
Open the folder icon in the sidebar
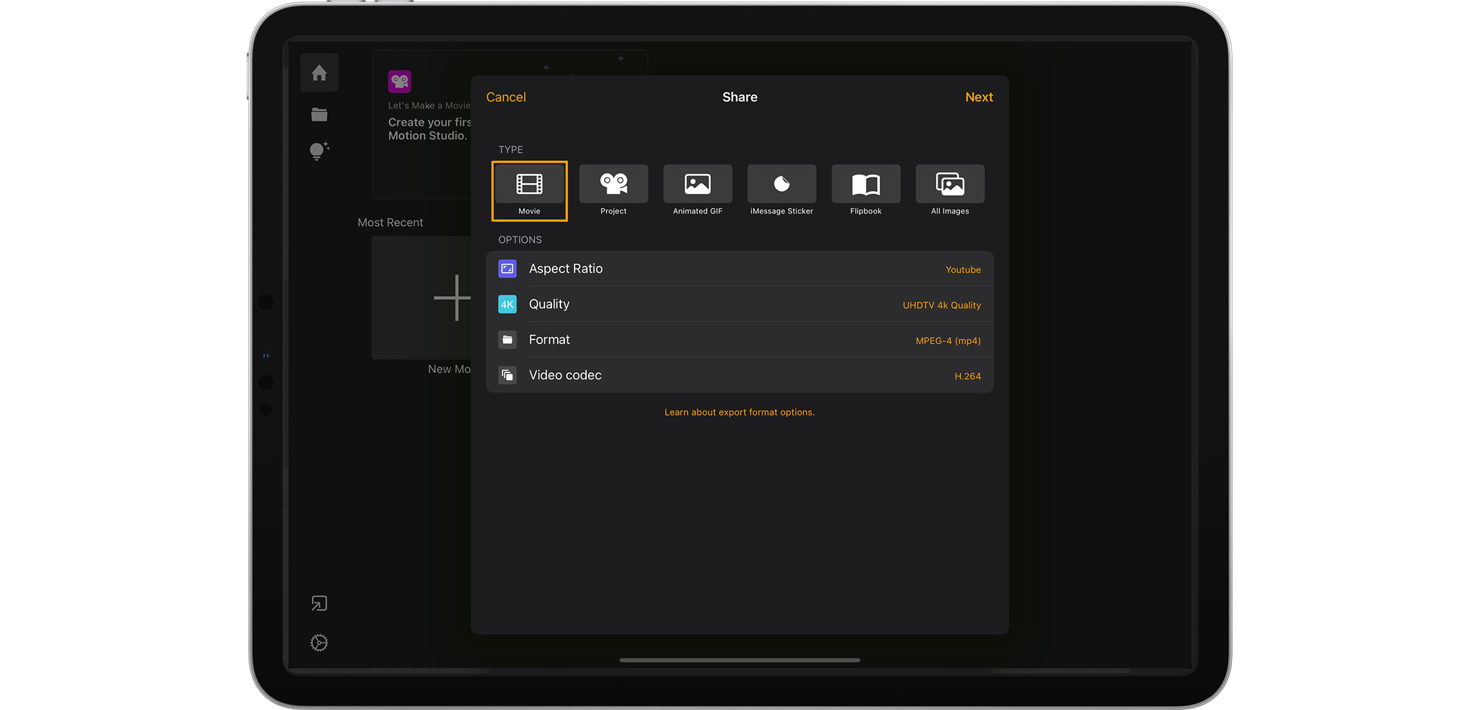tap(319, 114)
